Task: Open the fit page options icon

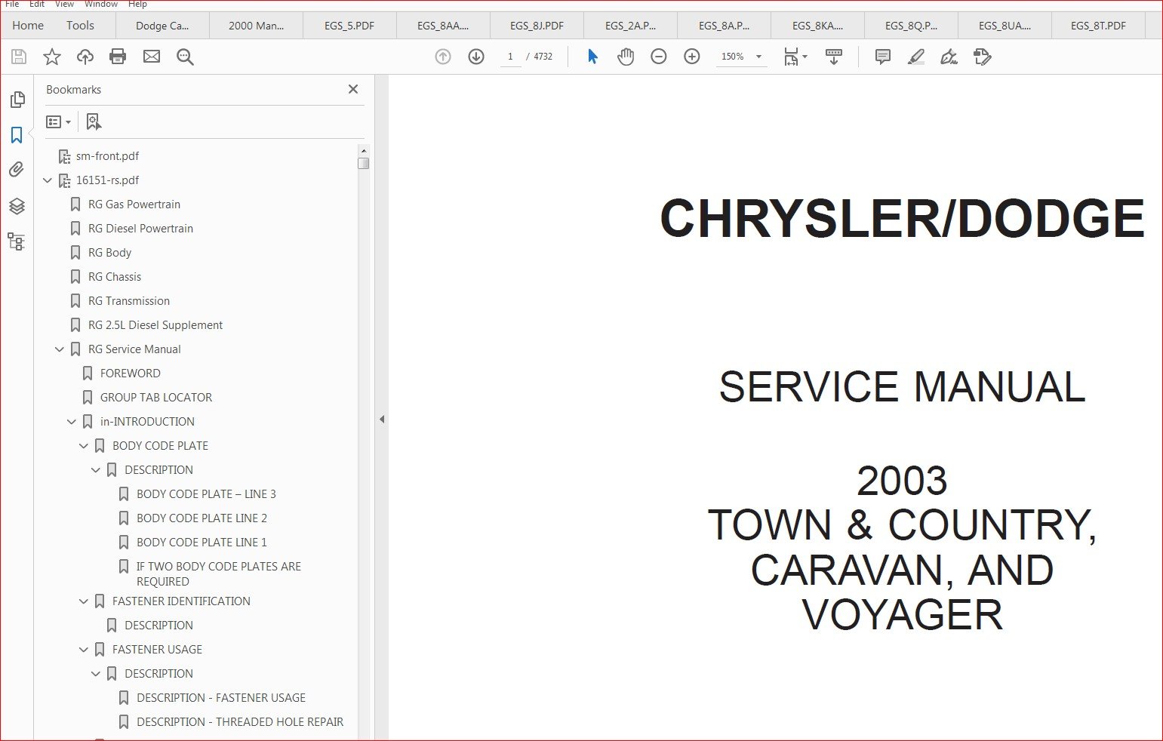Action: (795, 57)
